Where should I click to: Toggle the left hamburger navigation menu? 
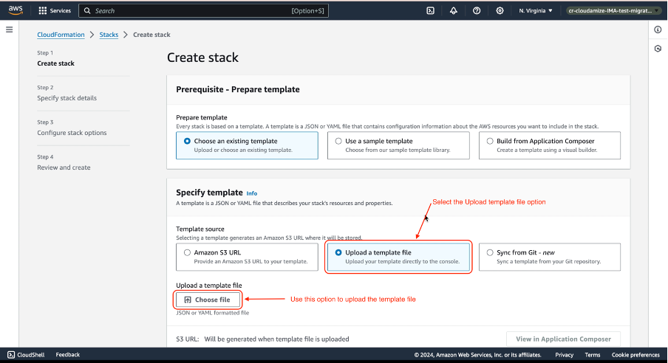(10, 30)
